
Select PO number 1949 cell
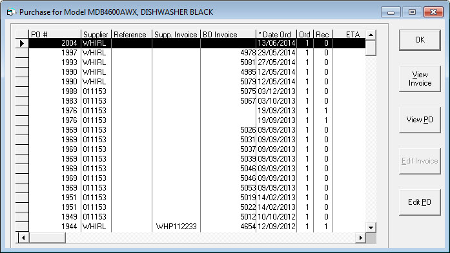click(55, 217)
